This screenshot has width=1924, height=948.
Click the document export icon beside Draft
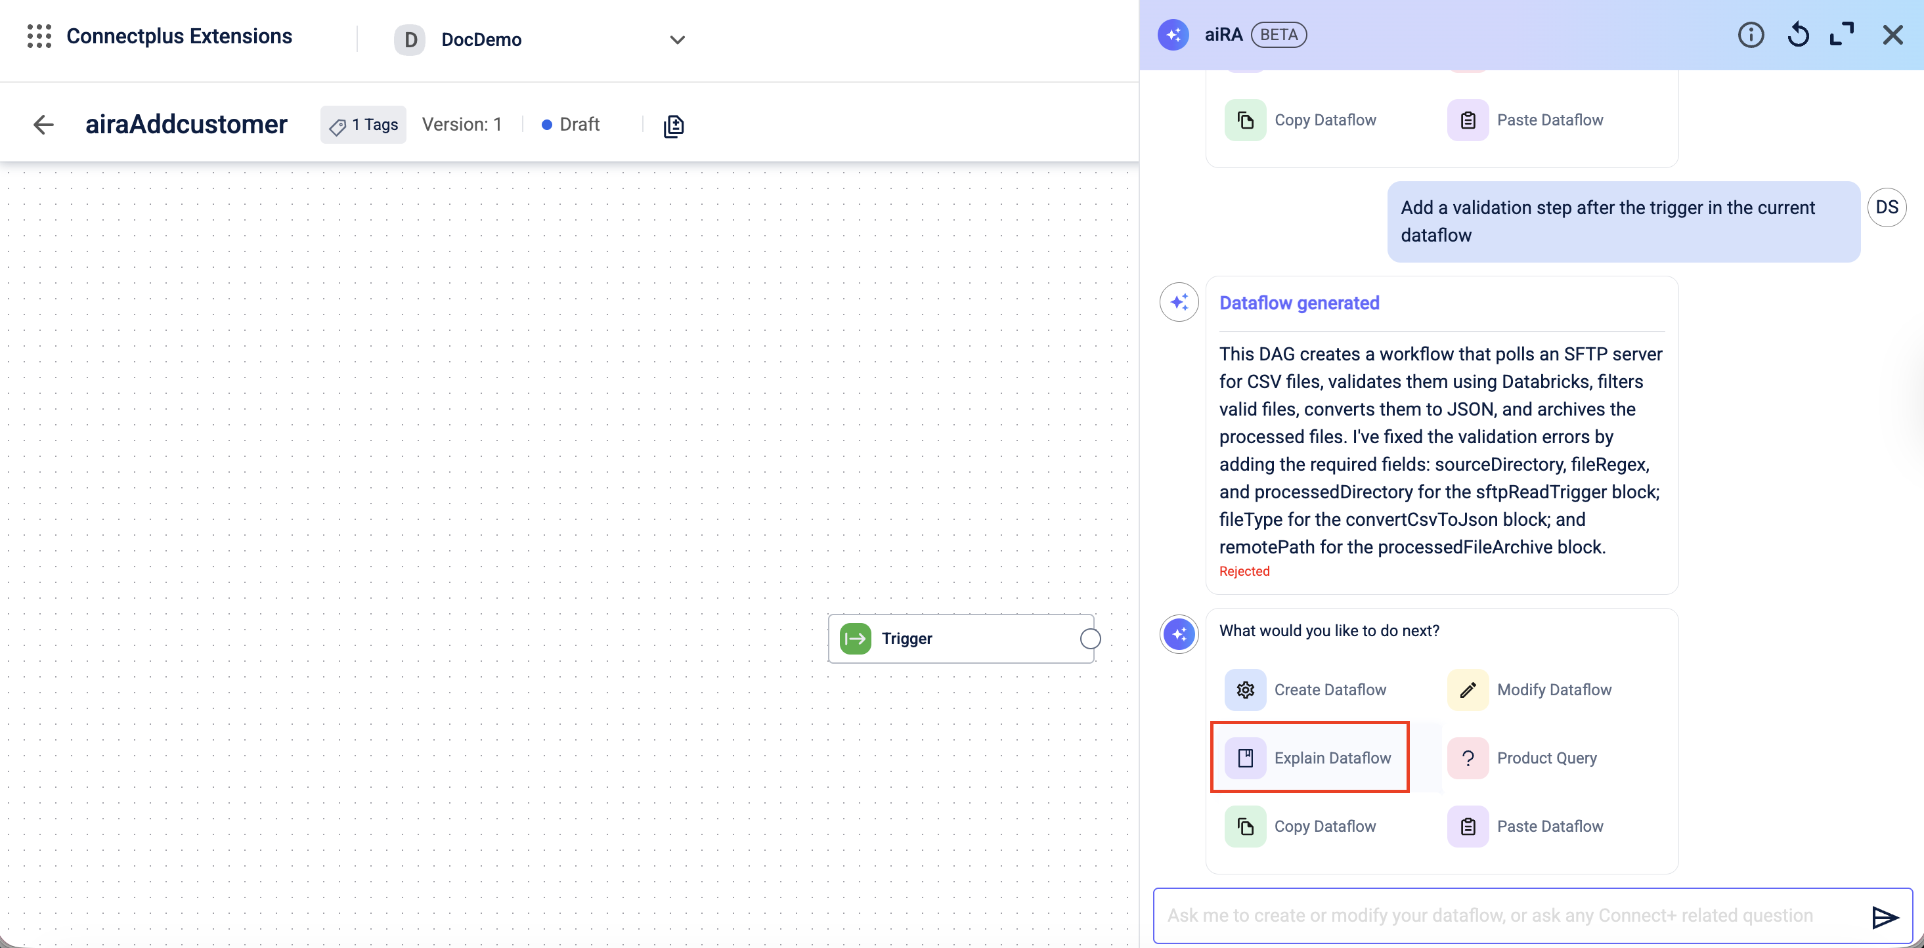[x=673, y=125]
